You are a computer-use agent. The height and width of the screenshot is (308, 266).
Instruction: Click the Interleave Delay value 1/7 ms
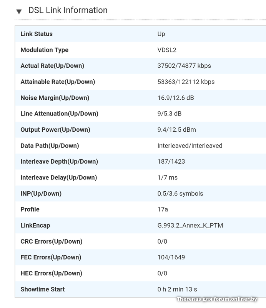[x=168, y=177]
